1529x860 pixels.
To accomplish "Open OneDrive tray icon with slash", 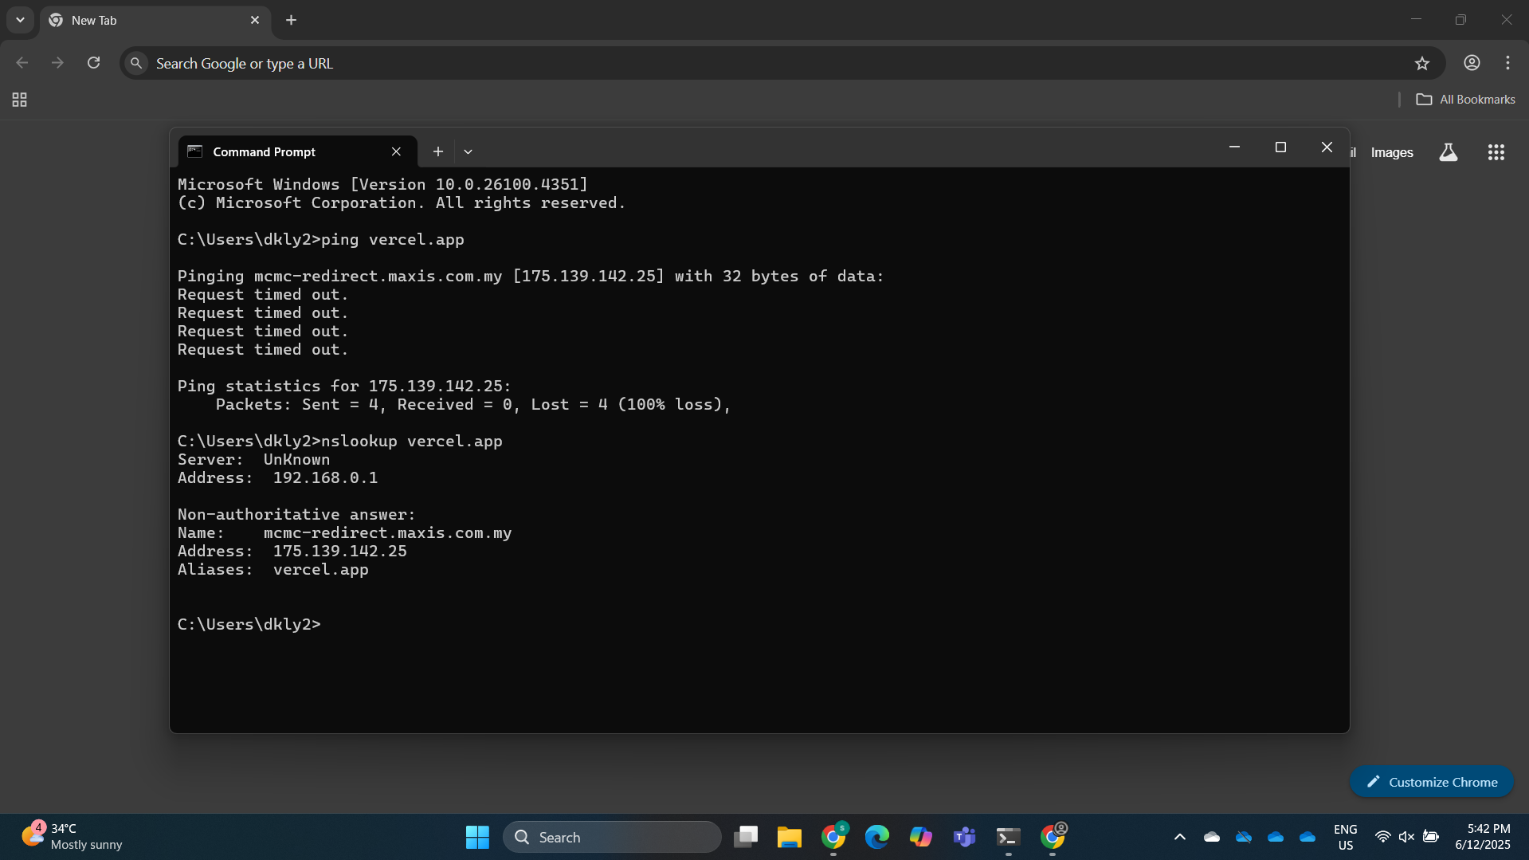I will click(x=1244, y=837).
